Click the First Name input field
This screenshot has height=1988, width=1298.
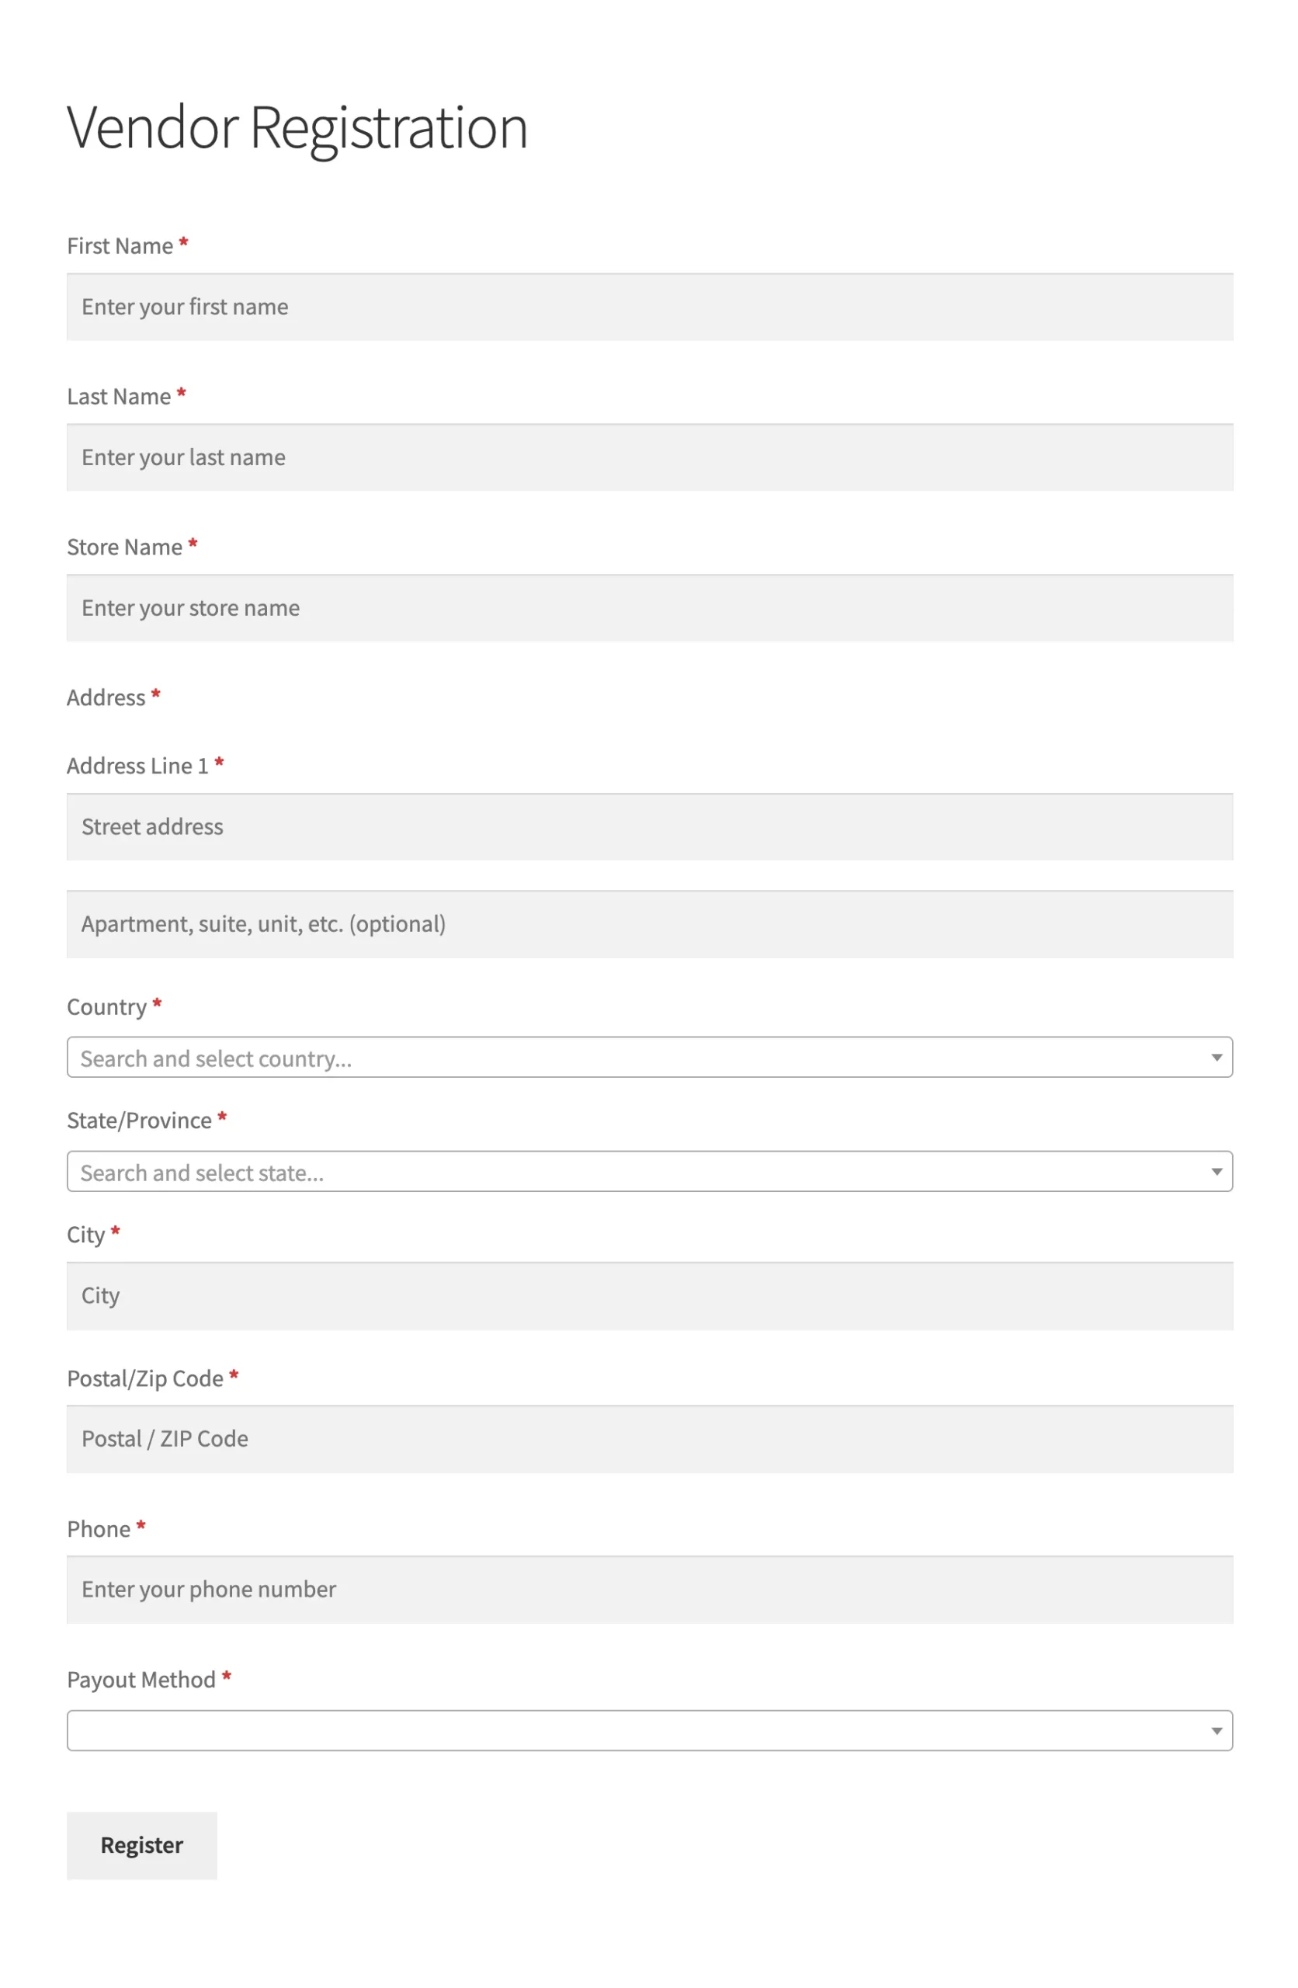[x=649, y=307]
